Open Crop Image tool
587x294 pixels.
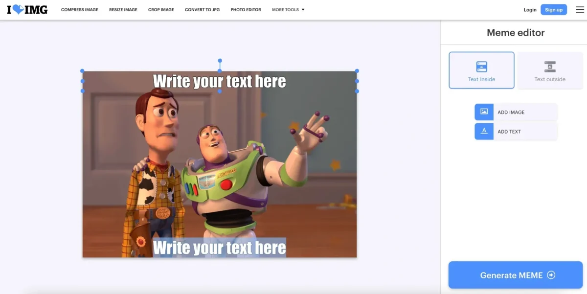161,10
